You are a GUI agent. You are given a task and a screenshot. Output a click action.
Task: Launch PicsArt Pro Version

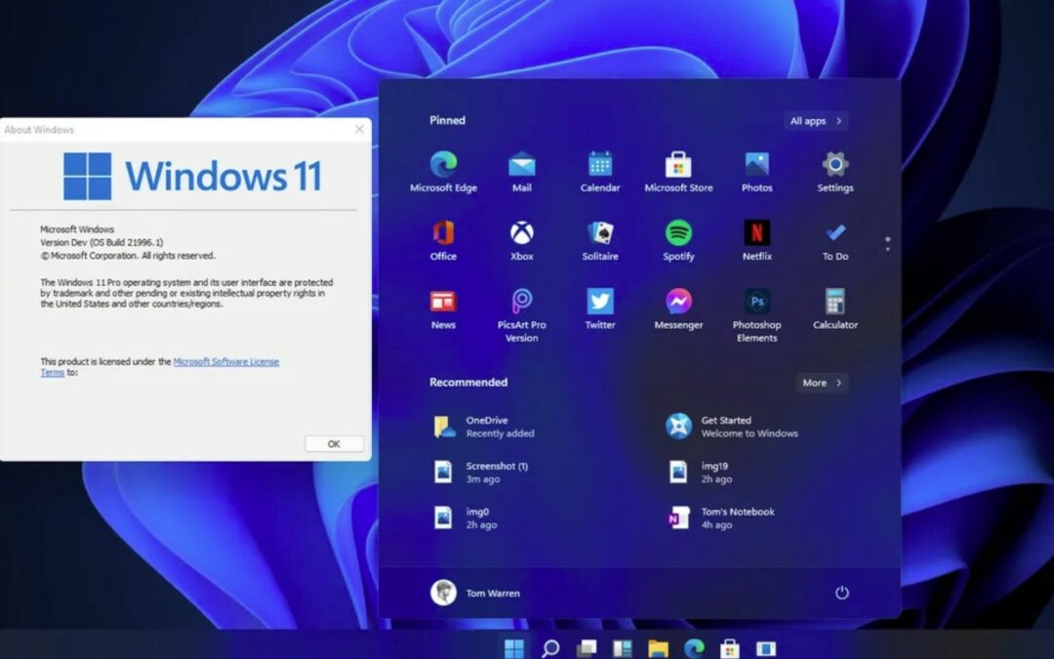pos(521,316)
